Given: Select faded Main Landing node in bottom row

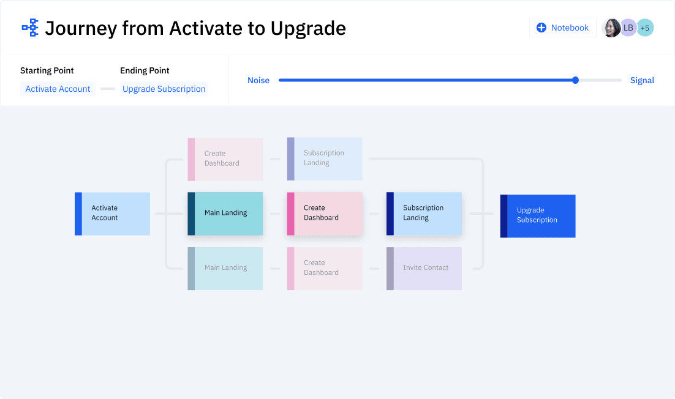Looking at the screenshot, I should tap(225, 268).
